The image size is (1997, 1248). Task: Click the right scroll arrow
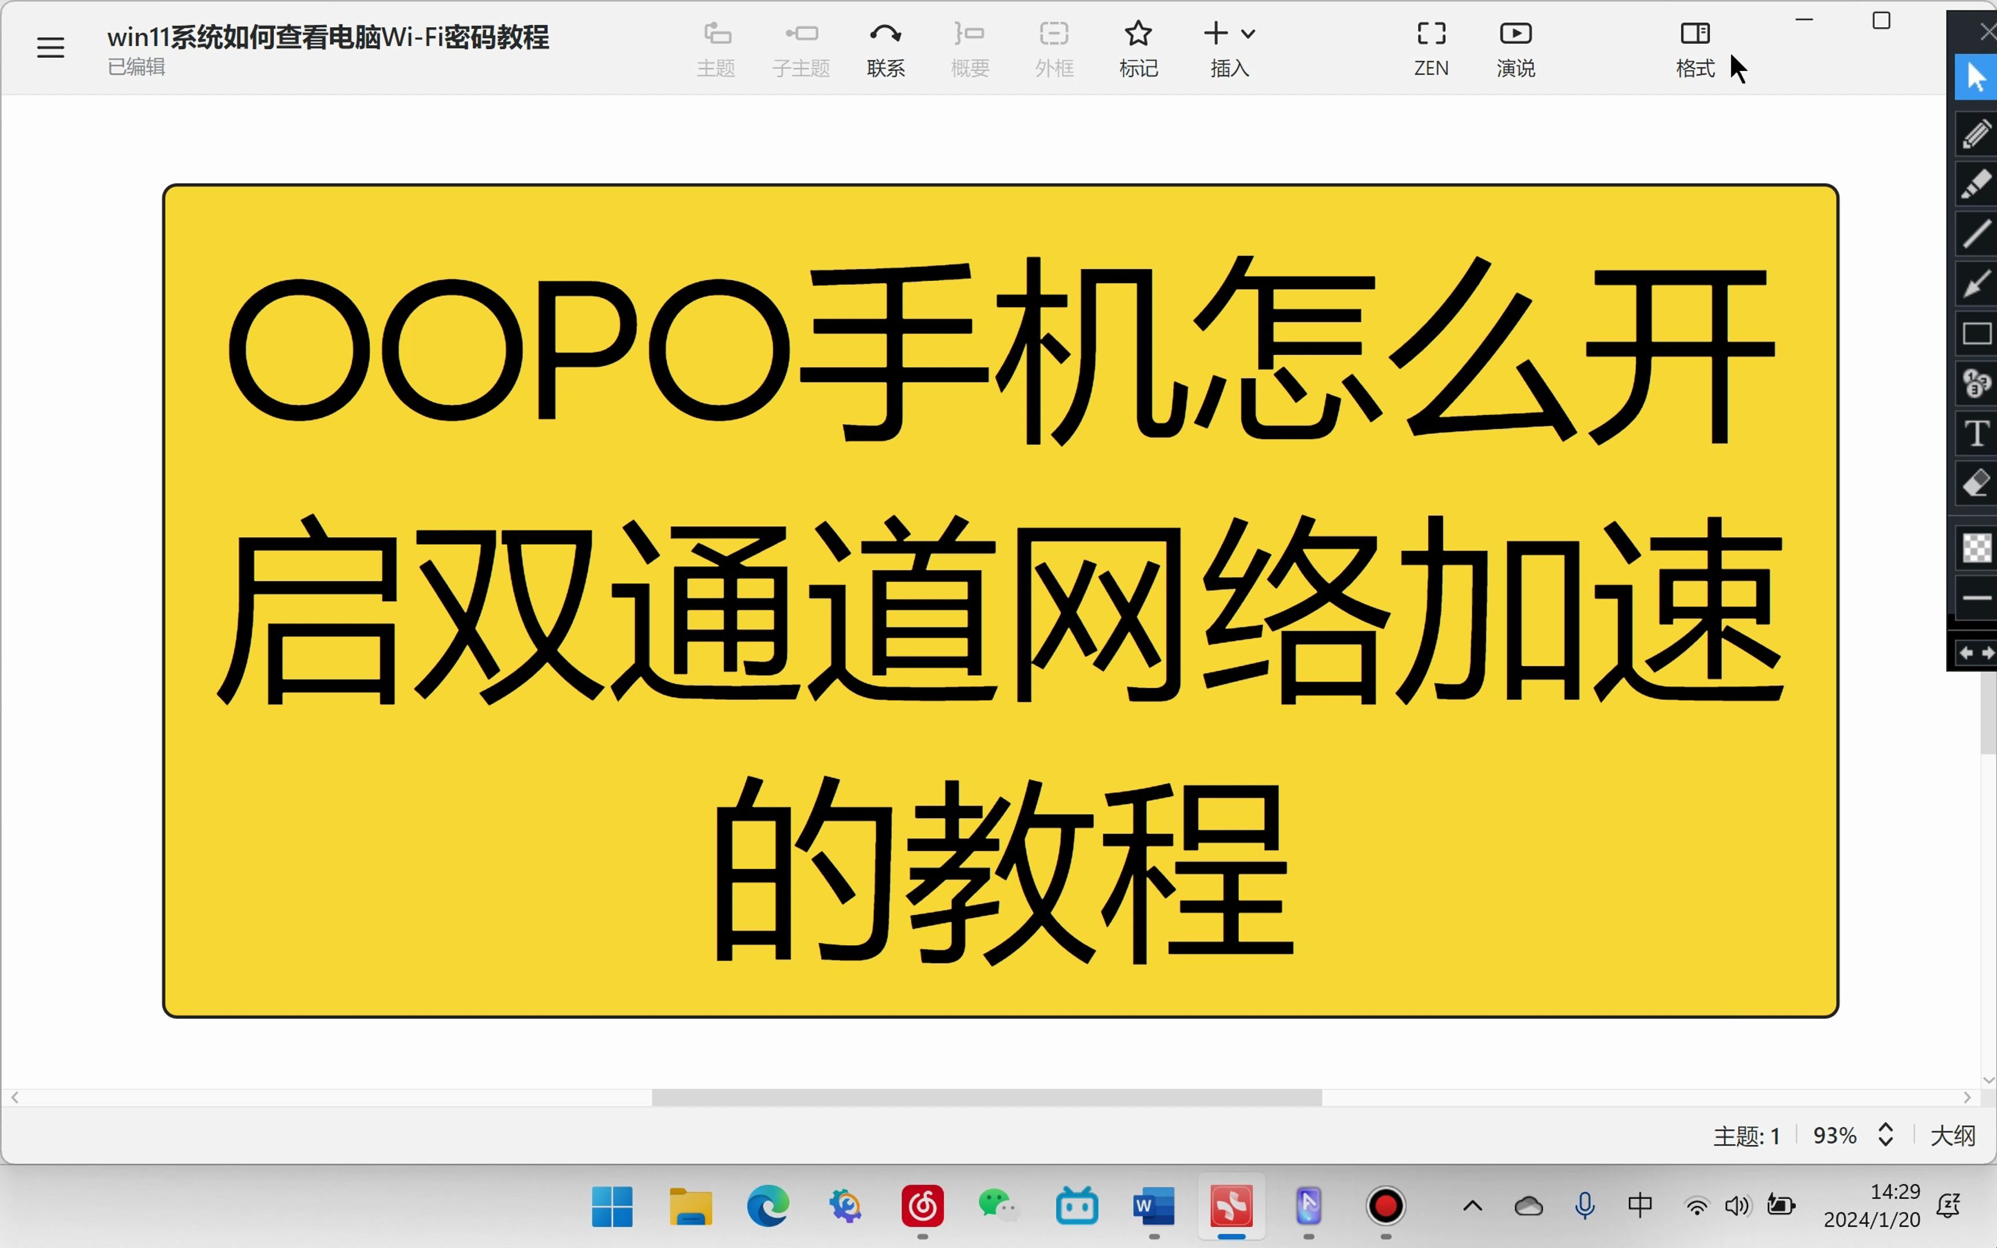1968,1098
